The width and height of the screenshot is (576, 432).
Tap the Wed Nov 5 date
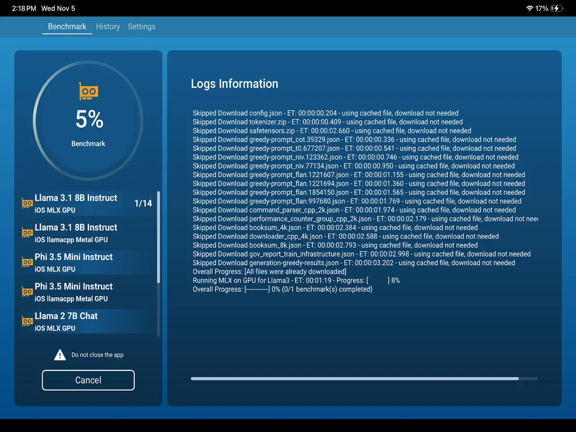pos(58,9)
